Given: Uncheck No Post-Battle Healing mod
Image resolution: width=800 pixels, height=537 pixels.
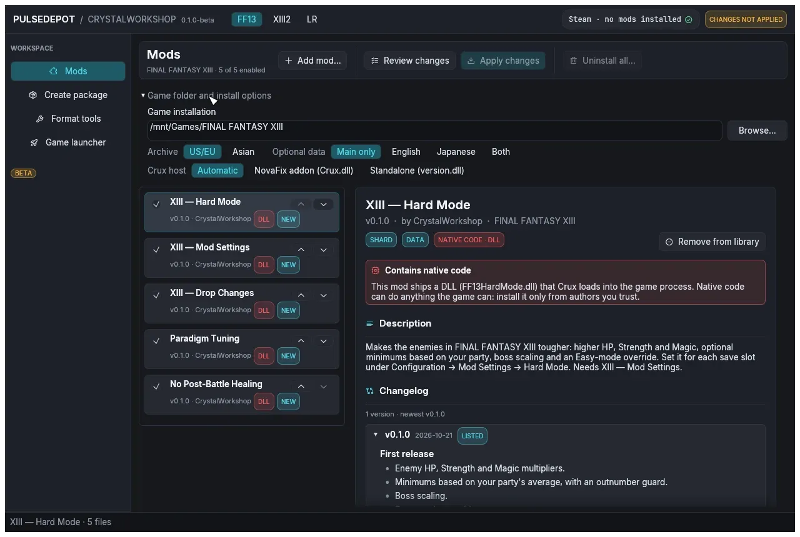Looking at the screenshot, I should [157, 387].
